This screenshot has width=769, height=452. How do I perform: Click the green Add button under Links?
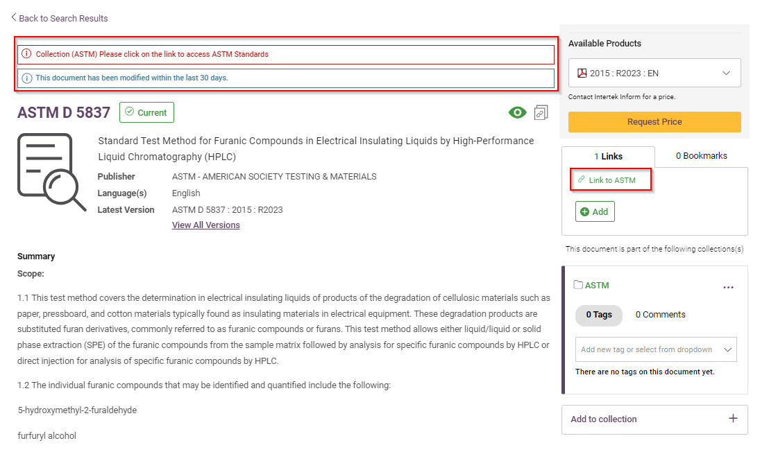point(595,211)
